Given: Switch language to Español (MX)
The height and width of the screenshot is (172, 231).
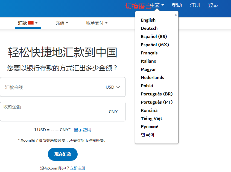Looking at the screenshot, I should point(154,45).
